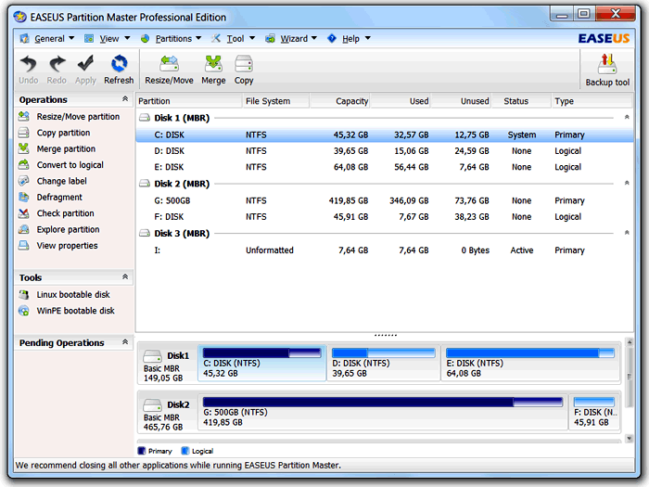Open the Wizard menu
Image resolution: width=649 pixels, height=487 pixels.
[293, 39]
